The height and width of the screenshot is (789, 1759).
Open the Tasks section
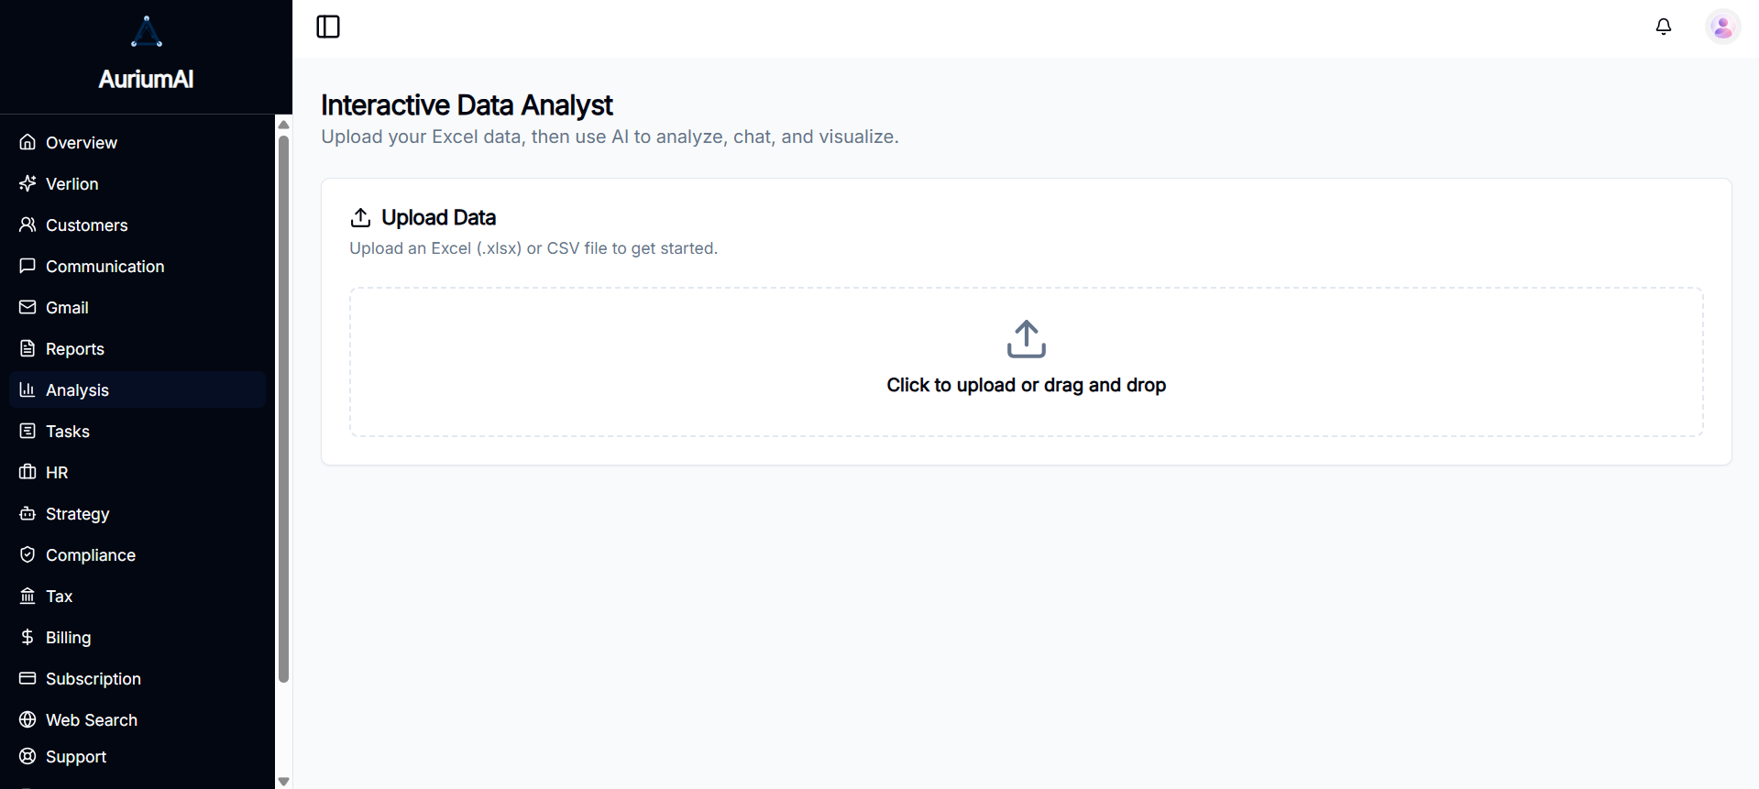point(68,431)
